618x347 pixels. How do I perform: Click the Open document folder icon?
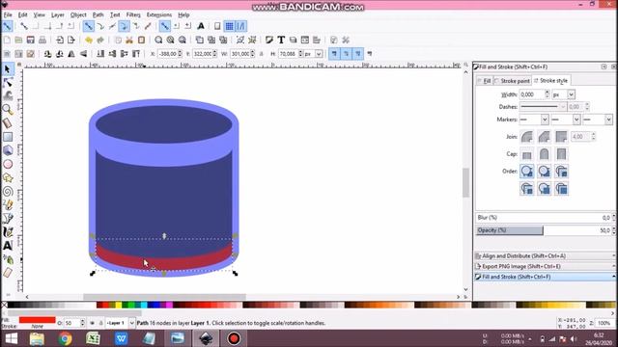coord(18,40)
